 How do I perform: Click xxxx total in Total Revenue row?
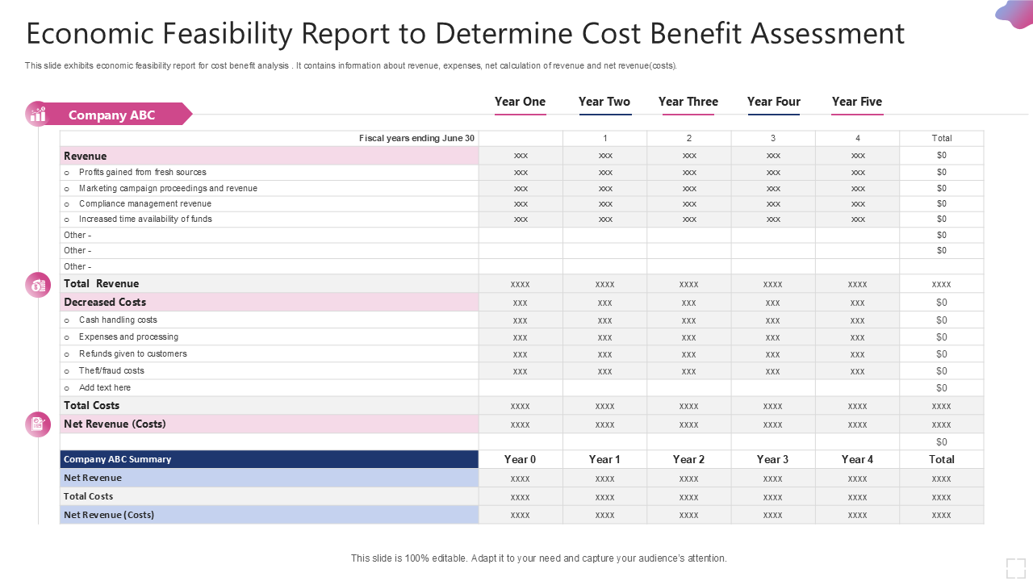(942, 284)
